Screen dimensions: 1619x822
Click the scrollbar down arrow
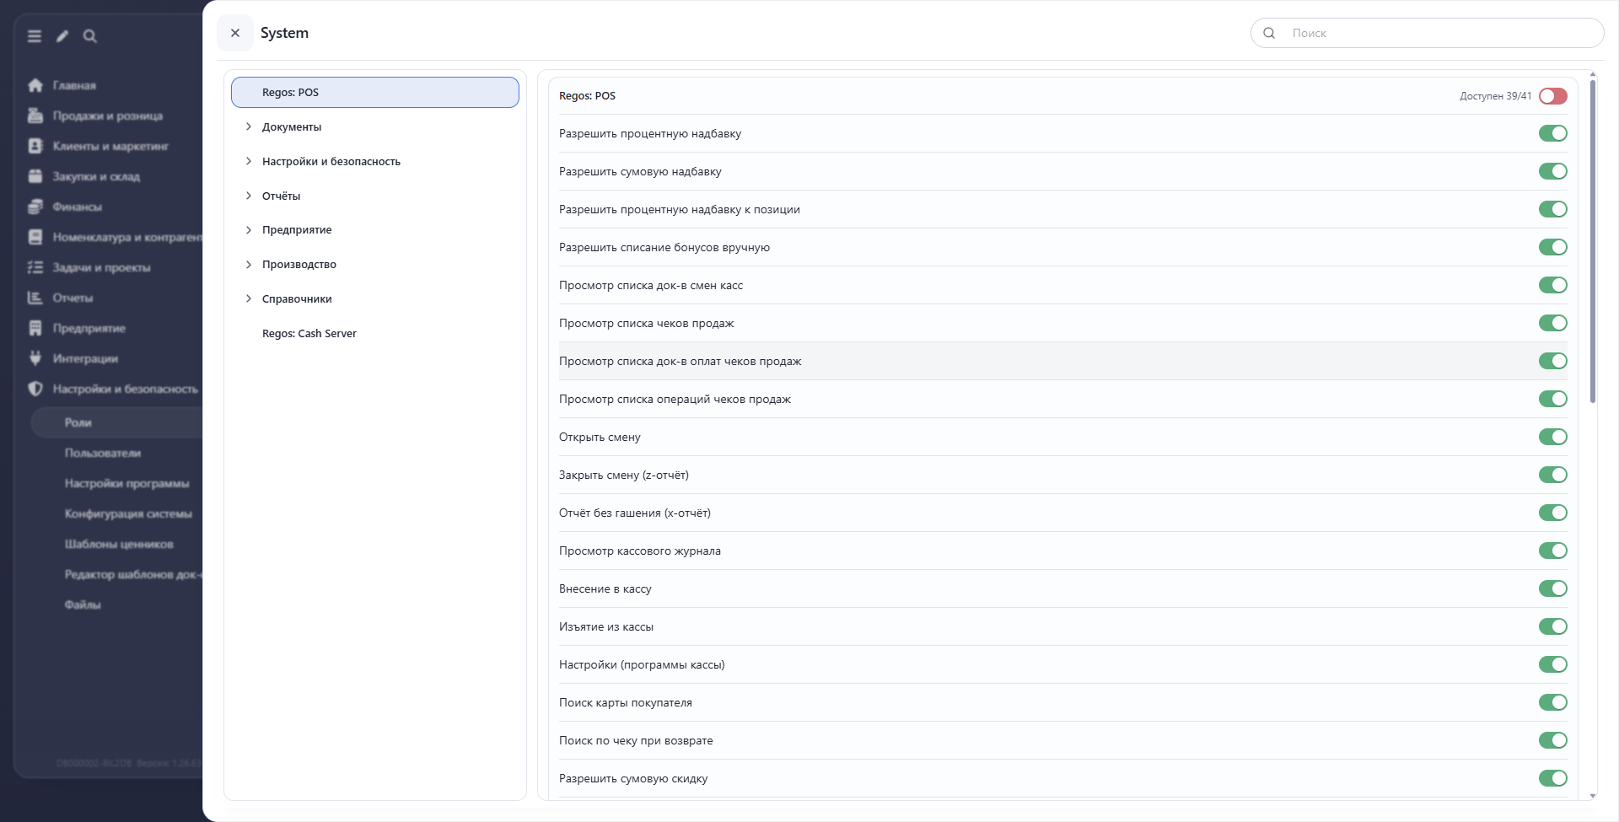pyautogui.click(x=1593, y=795)
